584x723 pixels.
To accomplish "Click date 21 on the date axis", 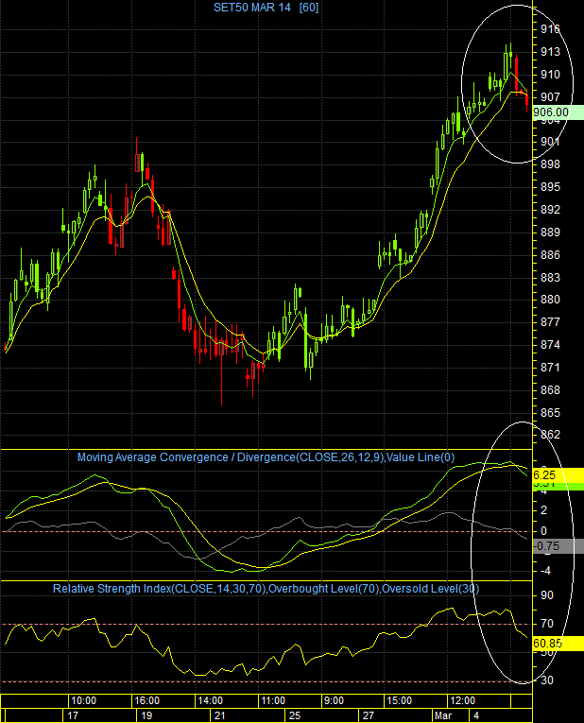I will (220, 716).
